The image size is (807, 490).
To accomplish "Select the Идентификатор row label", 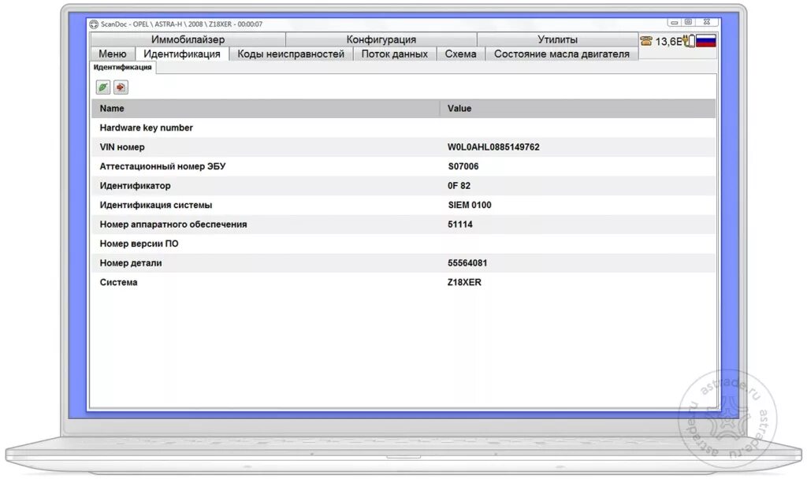I will tap(135, 186).
